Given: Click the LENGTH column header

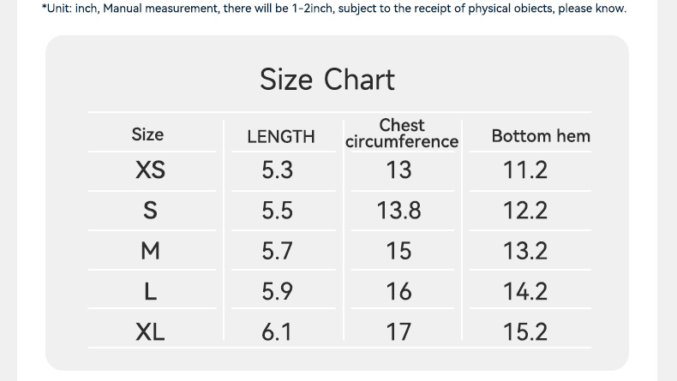Looking at the screenshot, I should point(280,137).
